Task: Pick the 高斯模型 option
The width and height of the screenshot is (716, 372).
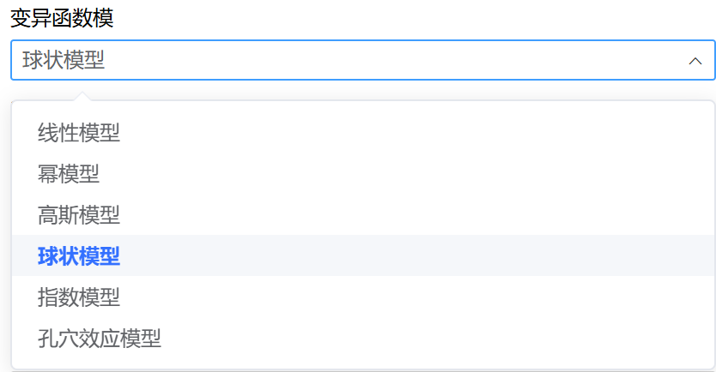Action: click(79, 215)
